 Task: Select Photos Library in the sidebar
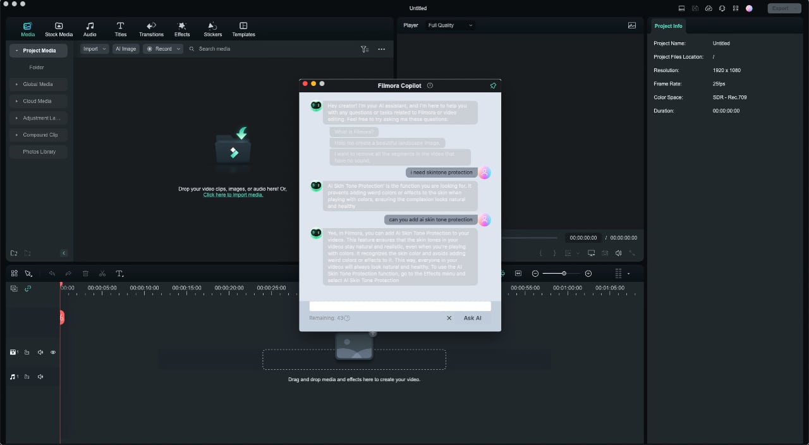pos(38,151)
